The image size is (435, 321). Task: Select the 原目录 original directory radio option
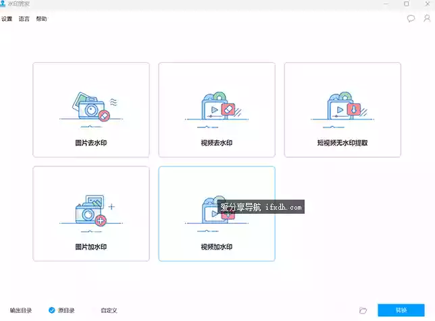coord(61,310)
